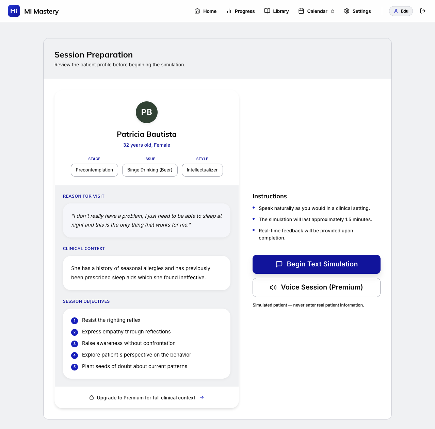The height and width of the screenshot is (429, 435).
Task: Click the number 4 objective badge
Action: [x=75, y=355]
